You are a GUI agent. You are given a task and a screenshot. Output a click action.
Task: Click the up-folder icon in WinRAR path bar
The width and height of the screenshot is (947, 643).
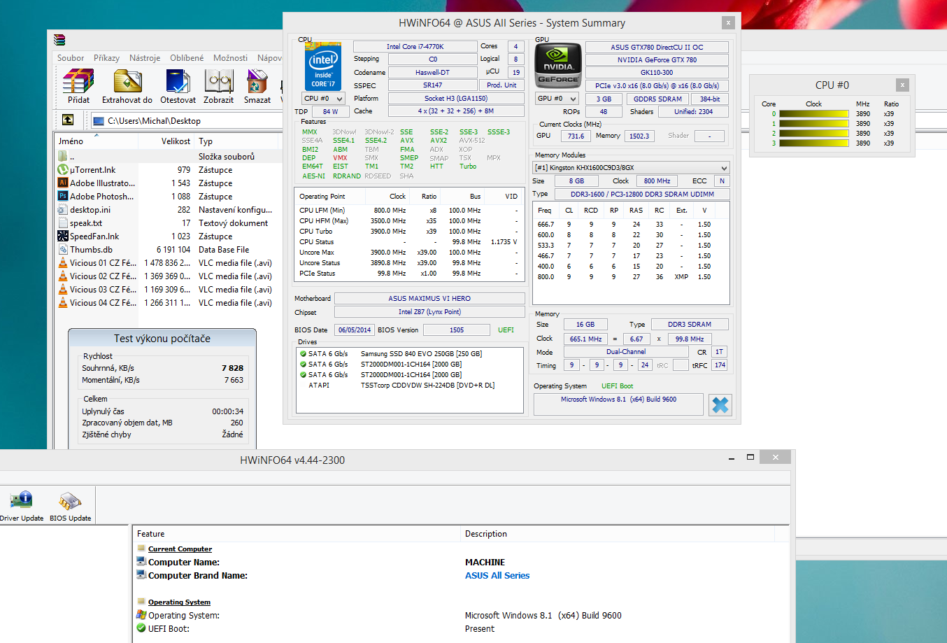point(68,120)
